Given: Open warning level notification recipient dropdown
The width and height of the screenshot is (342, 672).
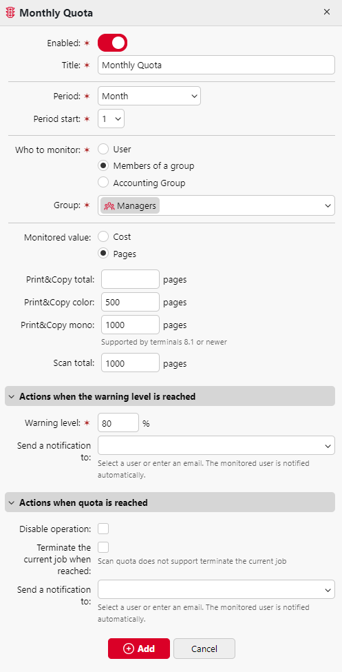Looking at the screenshot, I should coord(217,446).
